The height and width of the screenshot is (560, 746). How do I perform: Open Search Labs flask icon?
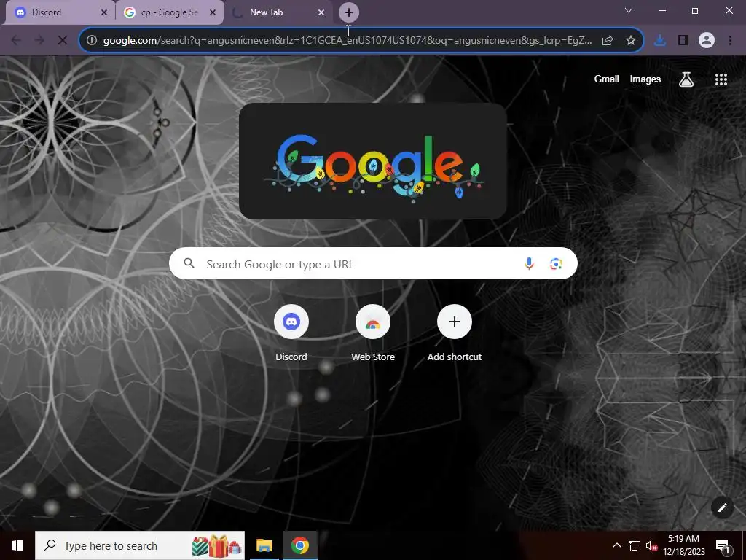686,79
